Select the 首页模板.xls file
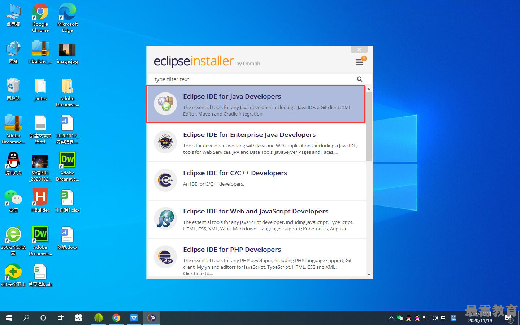Image resolution: width=520 pixels, height=325 pixels. pyautogui.click(x=40, y=276)
